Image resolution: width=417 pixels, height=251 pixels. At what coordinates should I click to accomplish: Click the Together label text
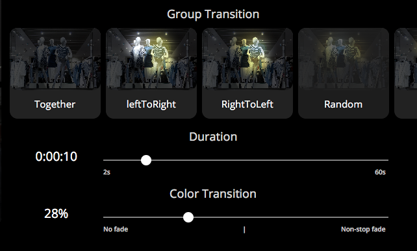tap(55, 104)
